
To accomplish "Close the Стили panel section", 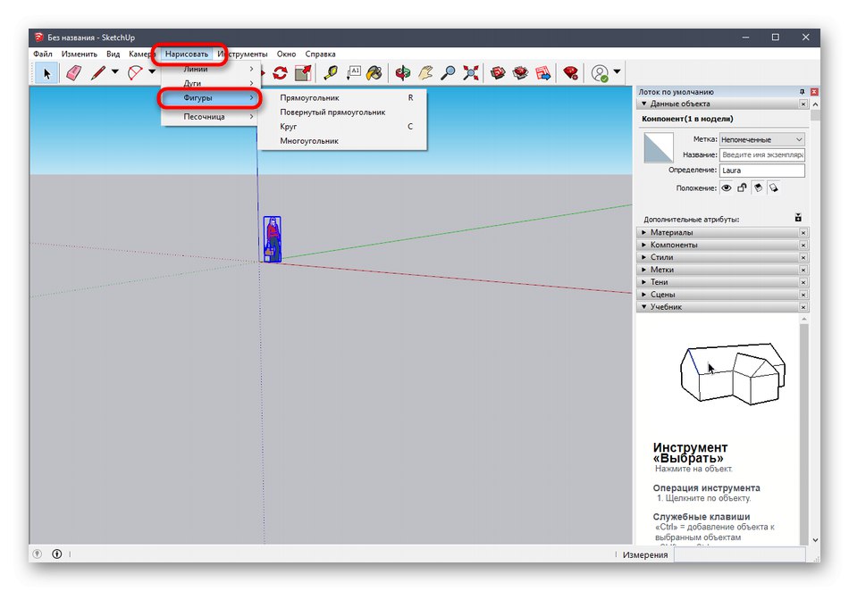I will (803, 257).
